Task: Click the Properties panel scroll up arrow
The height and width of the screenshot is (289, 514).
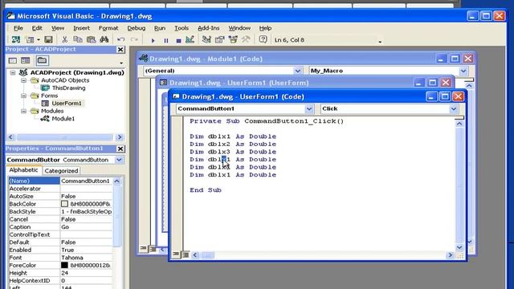Action: 117,181
